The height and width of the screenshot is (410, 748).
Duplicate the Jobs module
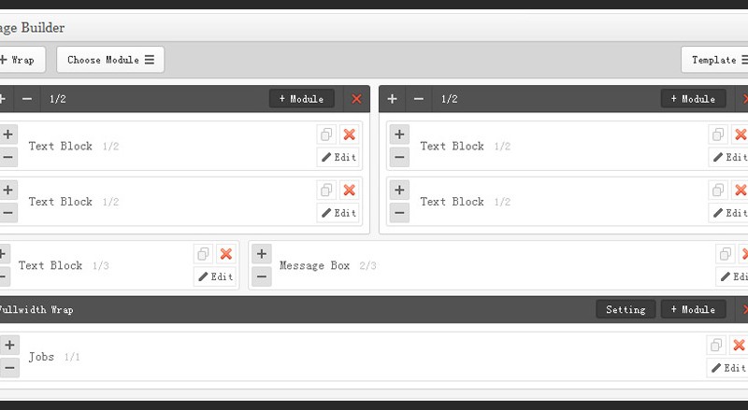(x=716, y=346)
